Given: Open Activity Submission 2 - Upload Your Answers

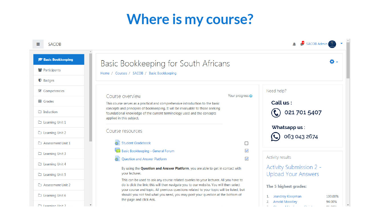Looking at the screenshot, I should click(294, 171).
